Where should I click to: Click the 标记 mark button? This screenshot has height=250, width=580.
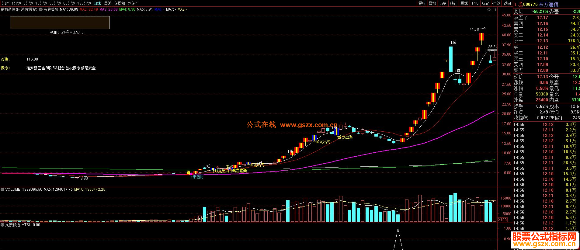click(x=485, y=3)
